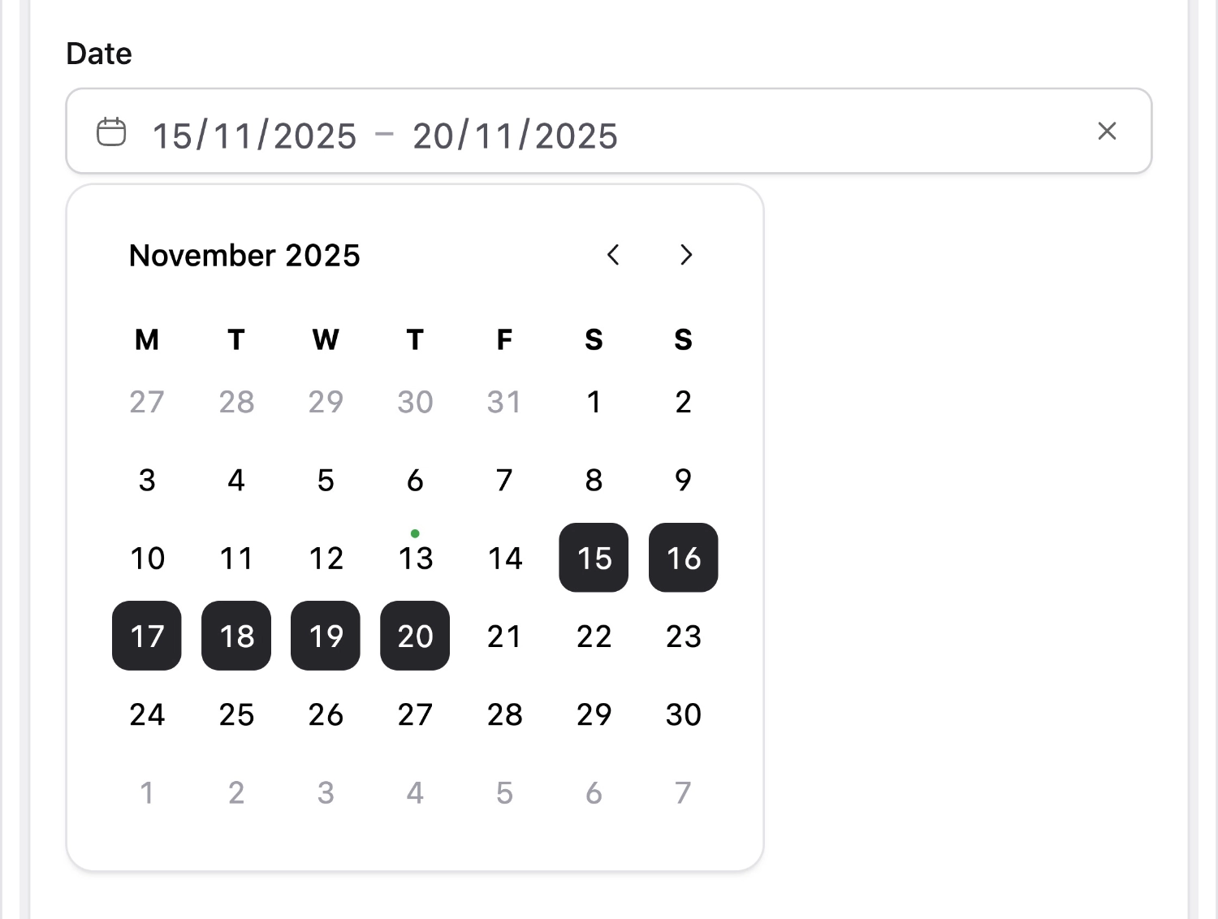1218x919 pixels.
Task: Select today's date, November 13
Action: [x=415, y=558]
